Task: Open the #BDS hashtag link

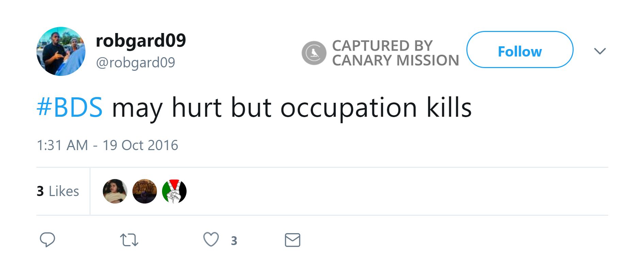Action: (x=69, y=108)
